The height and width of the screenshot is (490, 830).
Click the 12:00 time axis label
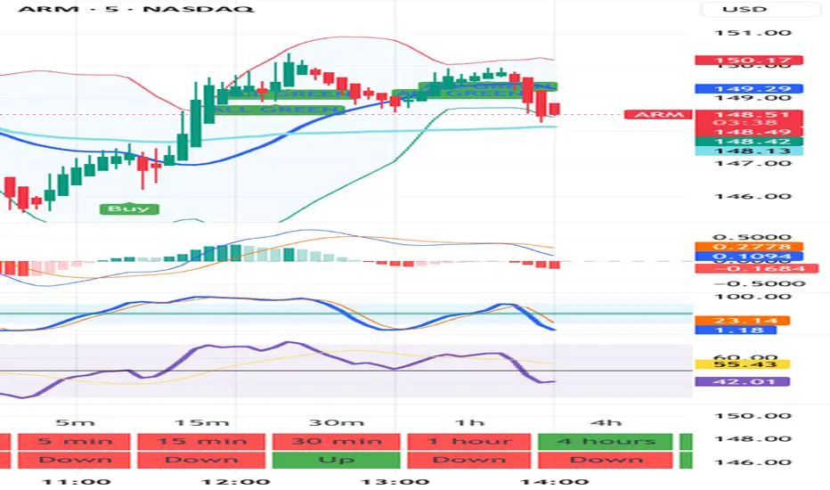click(x=236, y=482)
